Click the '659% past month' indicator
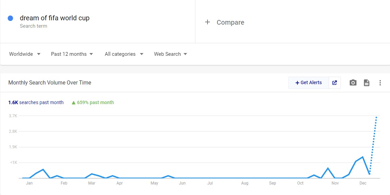Screen dimensions: 390x195 click(x=92, y=102)
